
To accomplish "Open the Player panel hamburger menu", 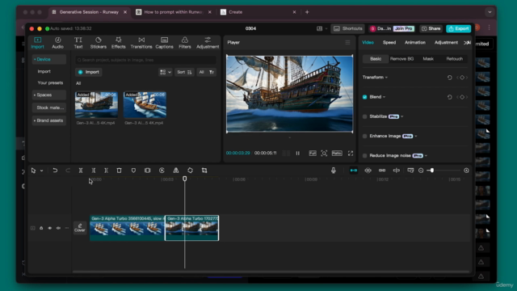I will 347,42.
